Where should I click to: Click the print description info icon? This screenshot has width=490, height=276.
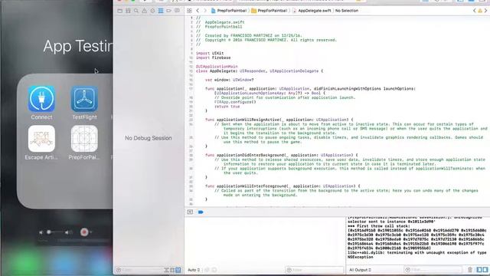click(214, 270)
